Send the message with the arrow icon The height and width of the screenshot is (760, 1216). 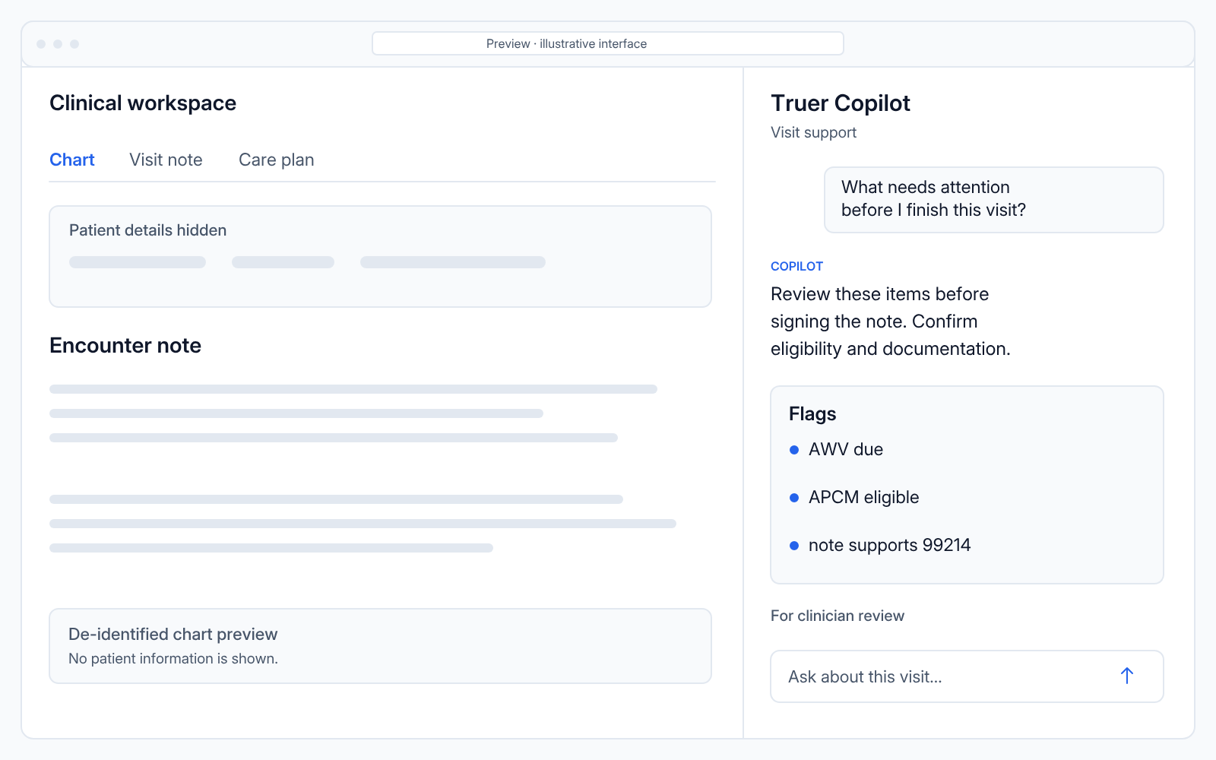[x=1126, y=676]
